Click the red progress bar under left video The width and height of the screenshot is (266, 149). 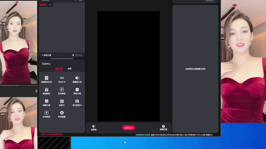[9, 85]
